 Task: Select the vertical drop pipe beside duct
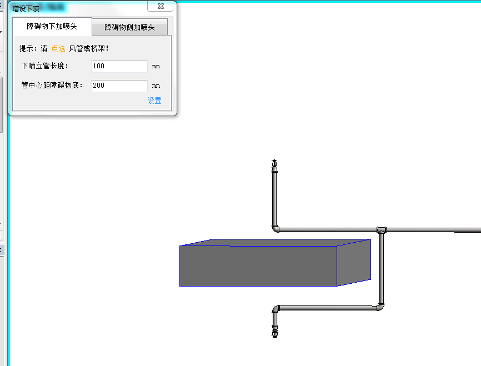click(381, 267)
